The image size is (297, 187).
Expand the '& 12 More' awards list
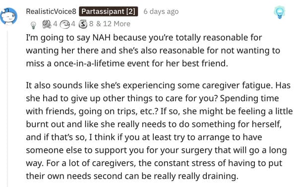coord(113,24)
